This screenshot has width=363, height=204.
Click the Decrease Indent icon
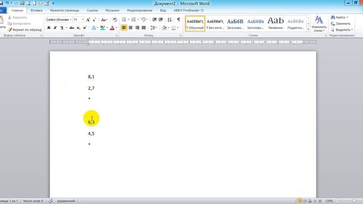[154, 20]
